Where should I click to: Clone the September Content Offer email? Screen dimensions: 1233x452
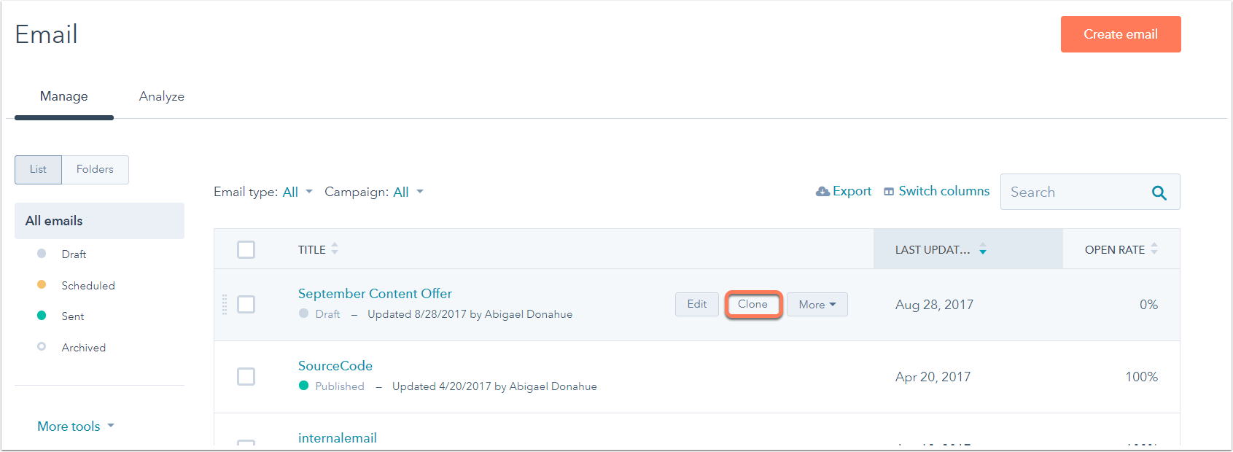pos(752,304)
